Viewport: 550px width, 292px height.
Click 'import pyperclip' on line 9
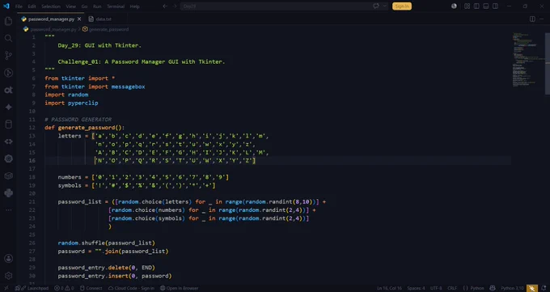click(71, 103)
